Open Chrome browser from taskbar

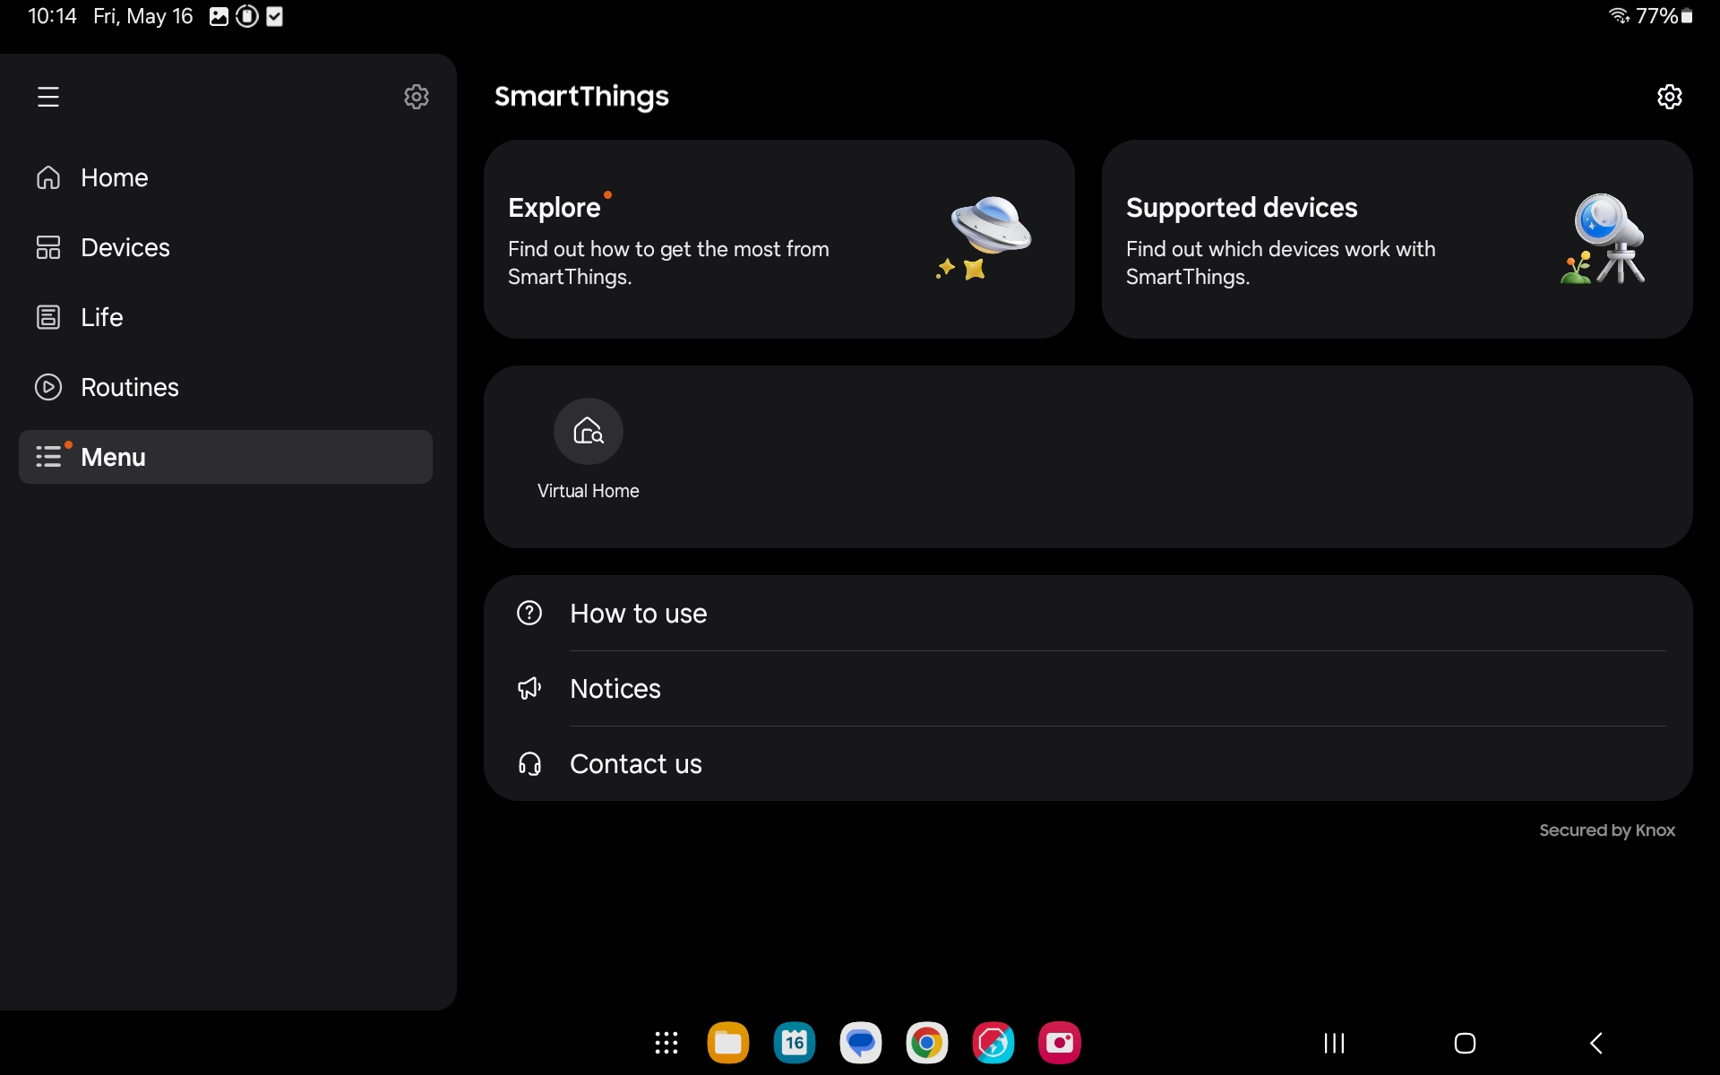926,1043
